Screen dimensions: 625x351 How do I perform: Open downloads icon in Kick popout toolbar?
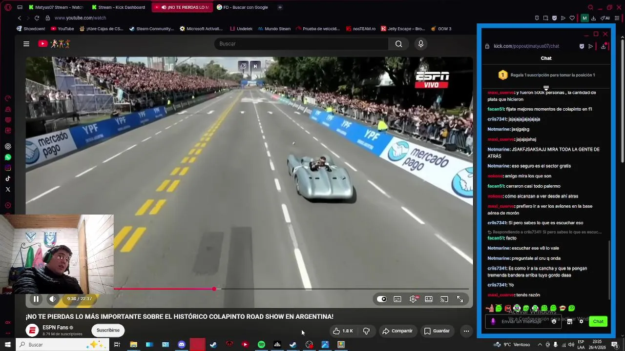point(604,46)
